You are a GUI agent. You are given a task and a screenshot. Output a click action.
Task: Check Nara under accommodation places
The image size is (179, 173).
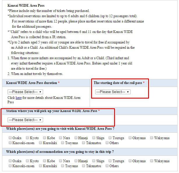pos(61,161)
